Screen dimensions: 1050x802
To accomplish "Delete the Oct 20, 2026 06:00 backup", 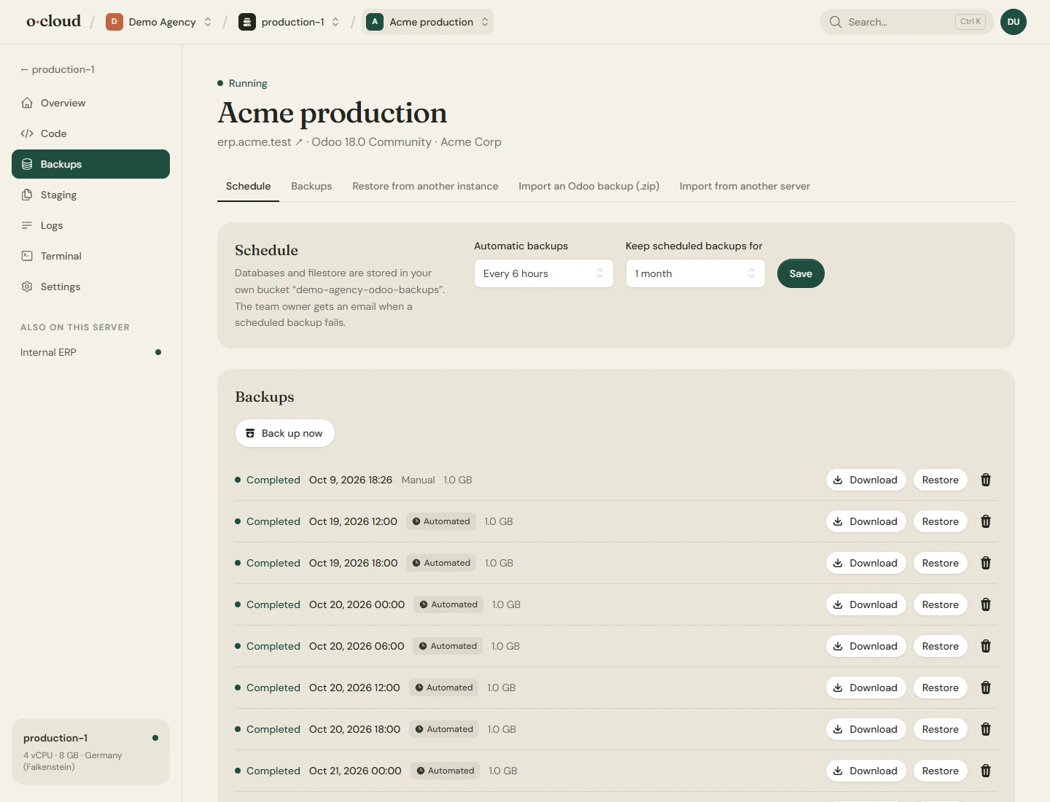I will click(986, 646).
